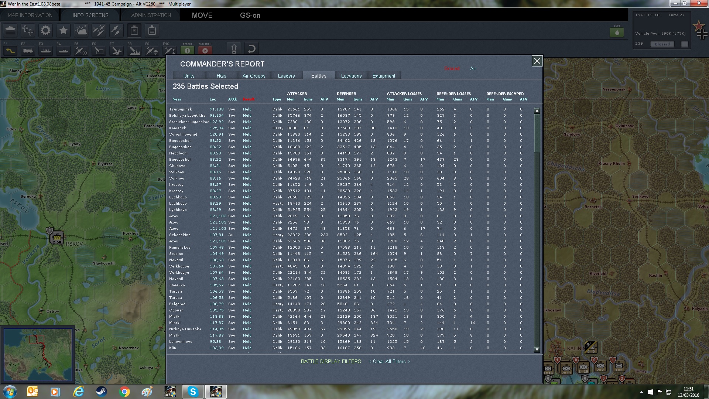Close the Commander's Report window

pyautogui.click(x=537, y=61)
